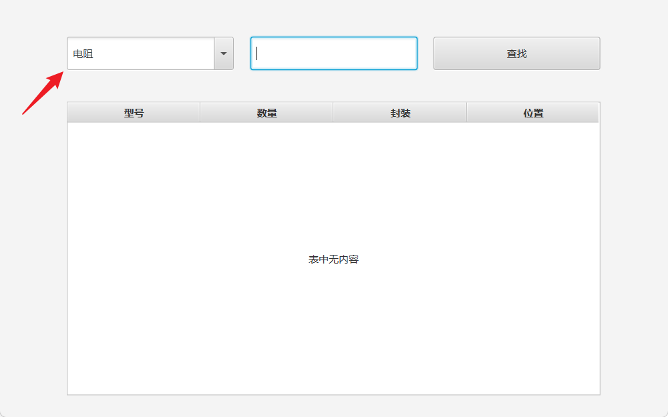Click the dropdown arrow next to 电阻
This screenshot has width=668, height=417.
click(x=223, y=53)
